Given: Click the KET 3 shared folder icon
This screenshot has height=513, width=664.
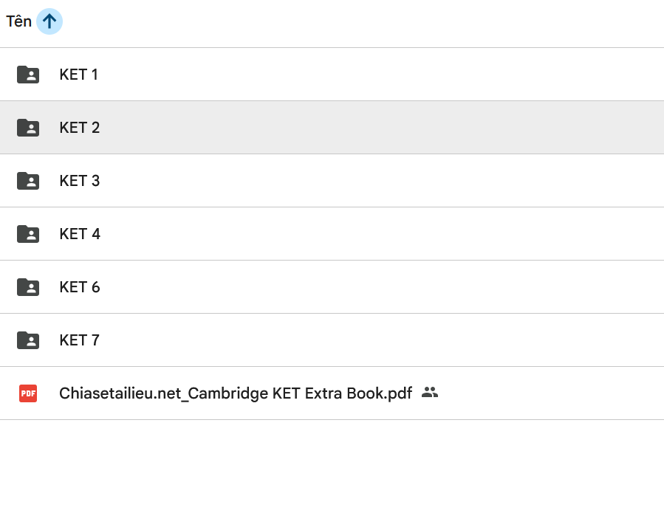Looking at the screenshot, I should tap(28, 181).
